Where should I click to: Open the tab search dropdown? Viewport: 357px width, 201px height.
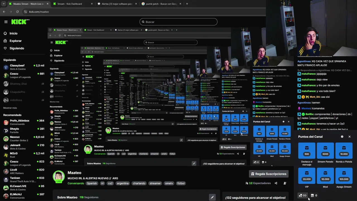pyautogui.click(x=4, y=4)
